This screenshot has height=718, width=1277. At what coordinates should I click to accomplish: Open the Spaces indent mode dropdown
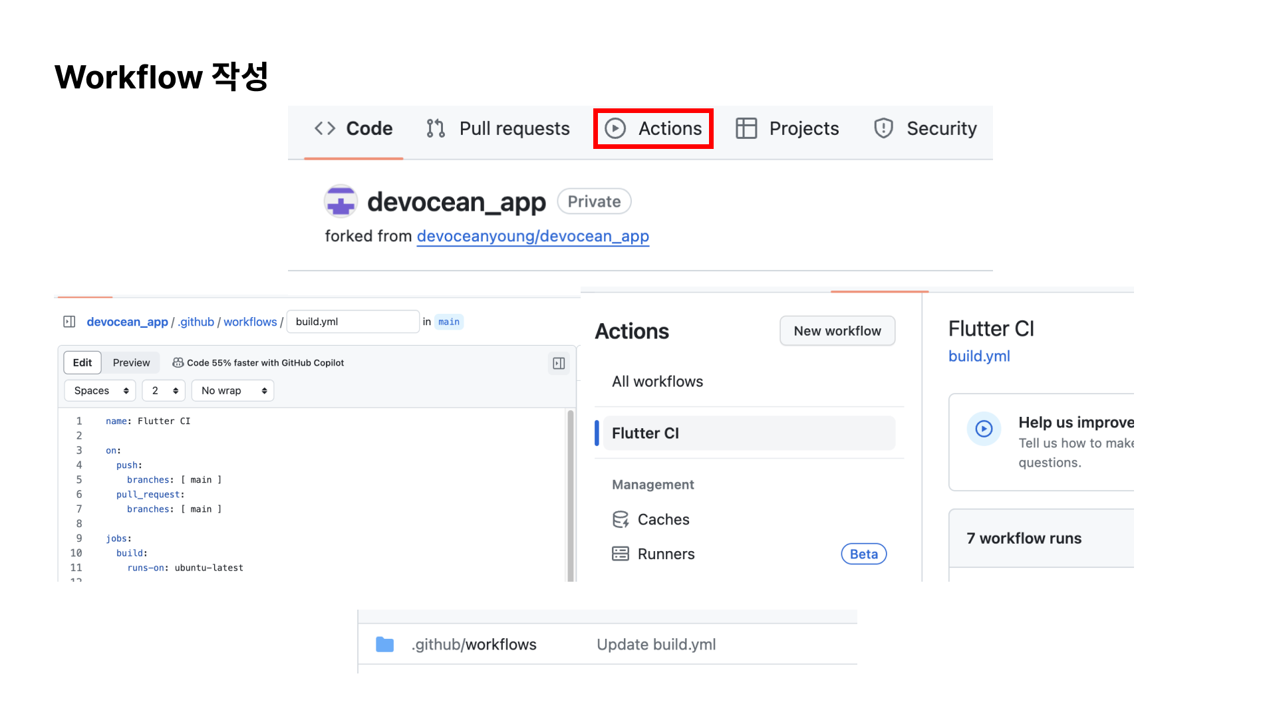click(100, 391)
